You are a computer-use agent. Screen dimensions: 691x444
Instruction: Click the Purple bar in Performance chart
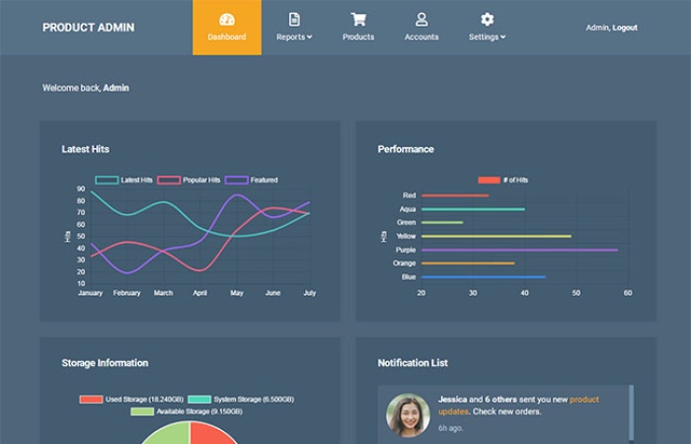point(519,250)
